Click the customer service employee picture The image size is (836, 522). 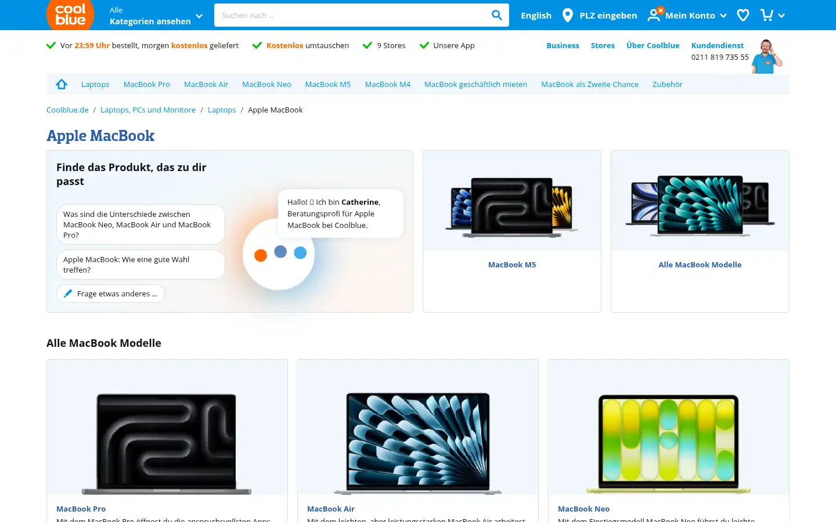(767, 56)
